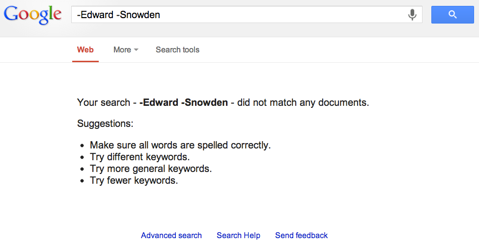This screenshot has width=479, height=244.
Task: Click the 'Try more general keywords' suggestion
Action: click(150, 169)
